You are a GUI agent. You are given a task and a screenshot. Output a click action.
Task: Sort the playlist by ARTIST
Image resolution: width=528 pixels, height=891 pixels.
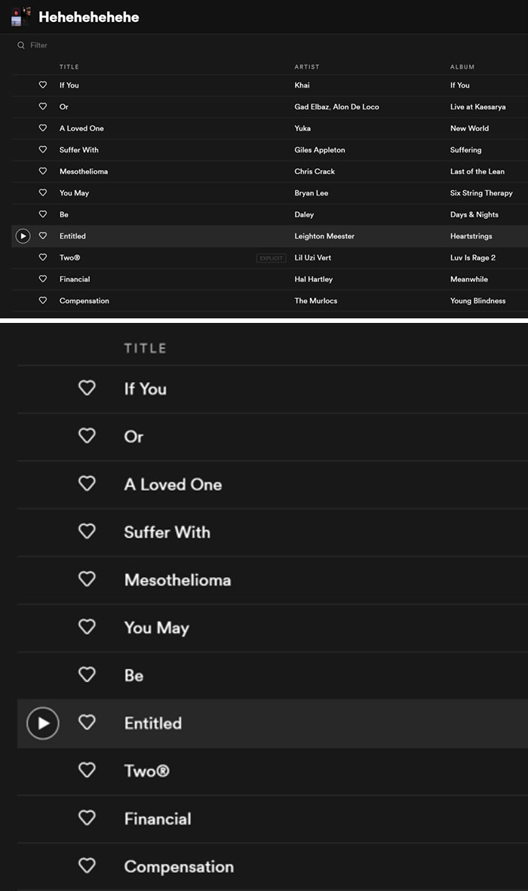305,66
